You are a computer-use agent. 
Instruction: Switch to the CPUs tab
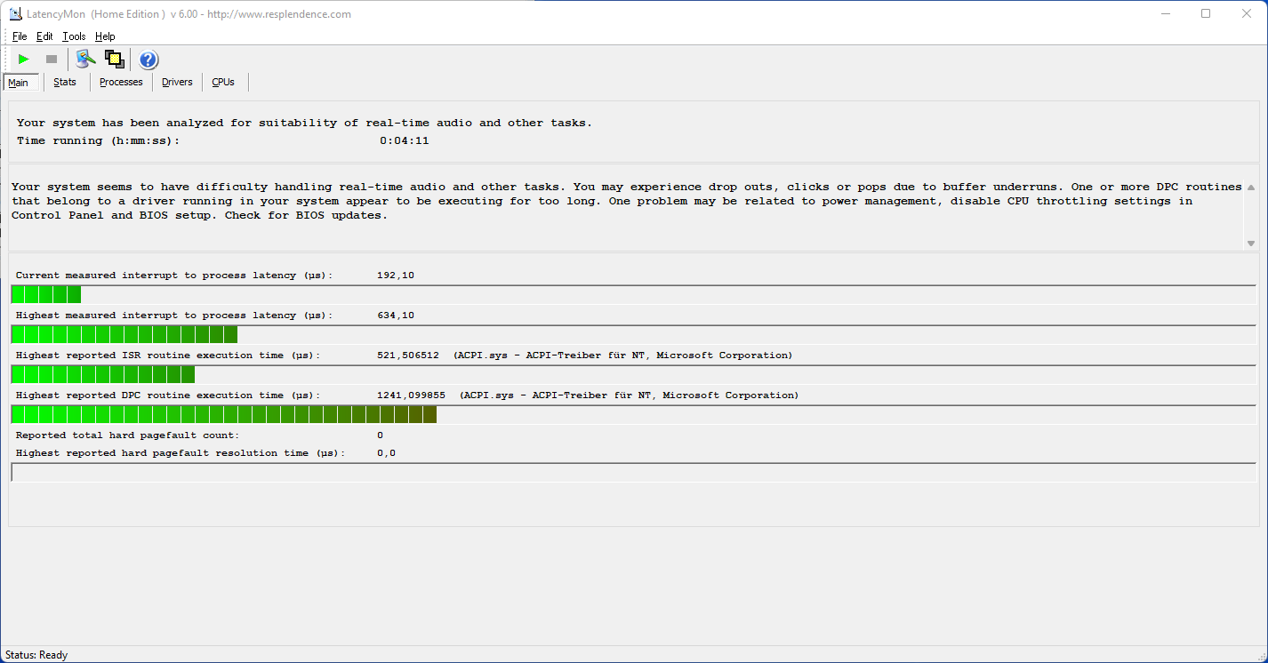point(223,83)
